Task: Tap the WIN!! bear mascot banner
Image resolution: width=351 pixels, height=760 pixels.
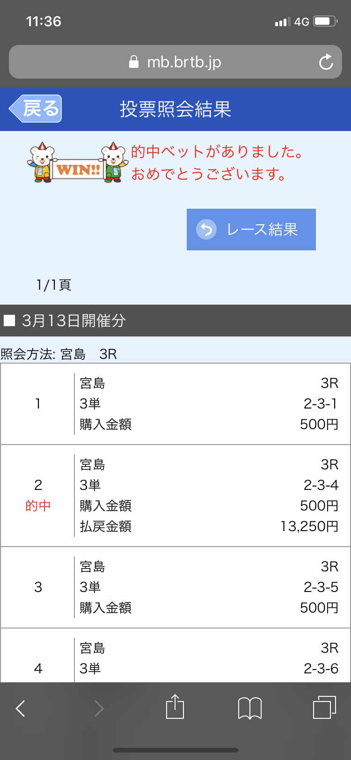Action: [77, 162]
